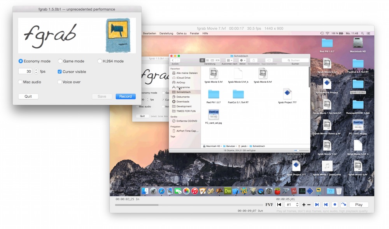Open Darstellung menu
The width and height of the screenshot is (389, 229).
[166, 33]
